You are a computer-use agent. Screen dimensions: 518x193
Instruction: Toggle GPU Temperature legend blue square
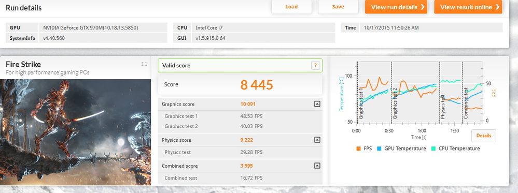click(x=379, y=149)
